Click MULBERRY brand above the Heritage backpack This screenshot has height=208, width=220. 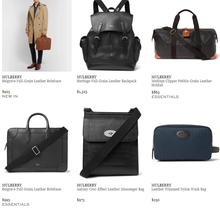point(87,77)
